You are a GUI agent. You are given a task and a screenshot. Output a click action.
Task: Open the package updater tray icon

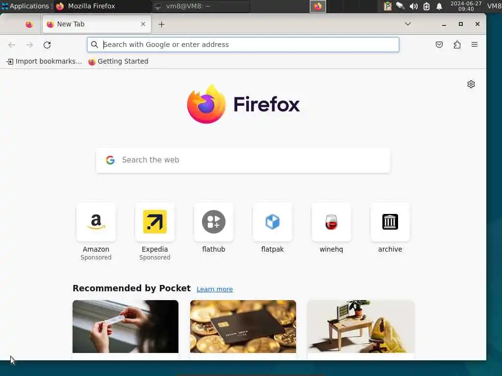point(388,6)
